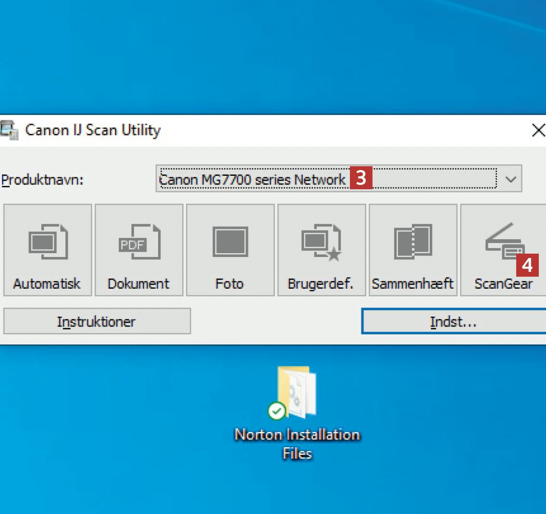Close the Canon IJ Scan Utility window
546x514 pixels.
point(538,130)
